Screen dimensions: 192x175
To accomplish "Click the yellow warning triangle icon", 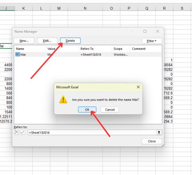I will [63, 100].
